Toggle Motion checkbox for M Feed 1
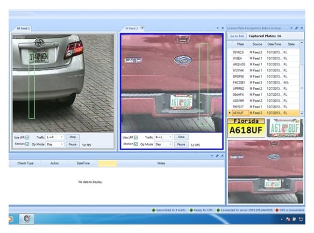 pyautogui.click(x=27, y=144)
